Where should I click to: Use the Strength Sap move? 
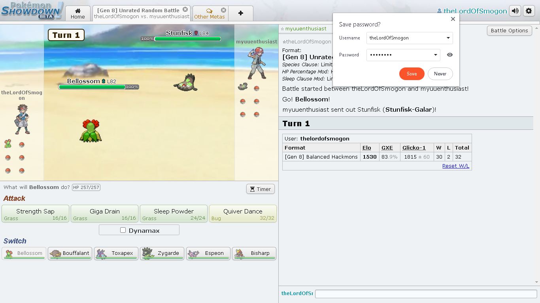pos(35,213)
